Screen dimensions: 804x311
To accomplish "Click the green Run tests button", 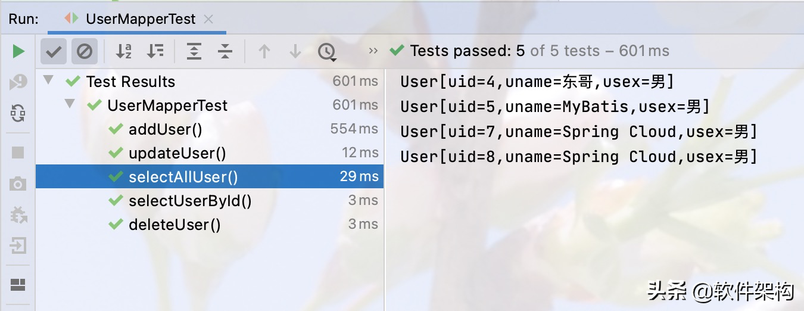I will (18, 52).
